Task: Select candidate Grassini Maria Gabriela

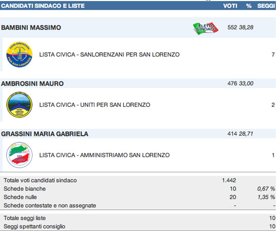Action: click(45, 134)
